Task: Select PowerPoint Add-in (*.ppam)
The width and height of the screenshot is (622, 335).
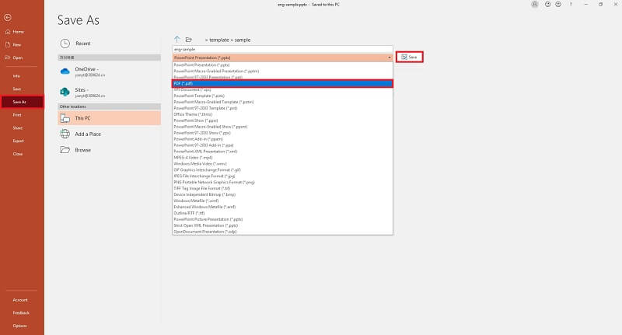Action: (282, 139)
